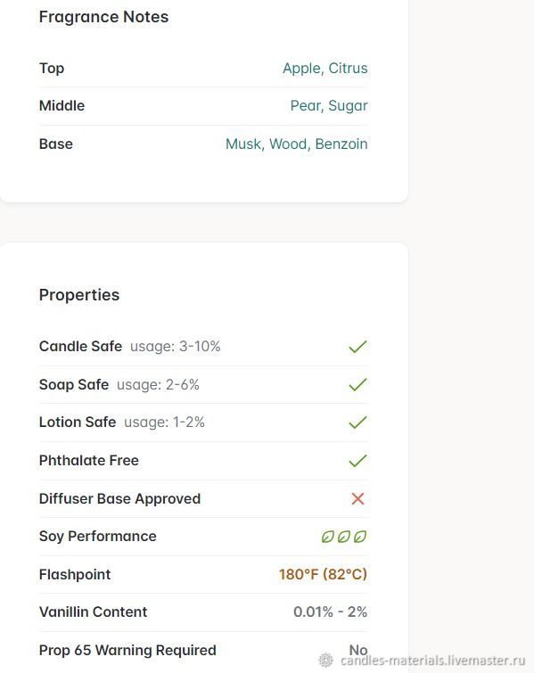Click the Properties section heading
This screenshot has width=534, height=673.
[x=79, y=295]
